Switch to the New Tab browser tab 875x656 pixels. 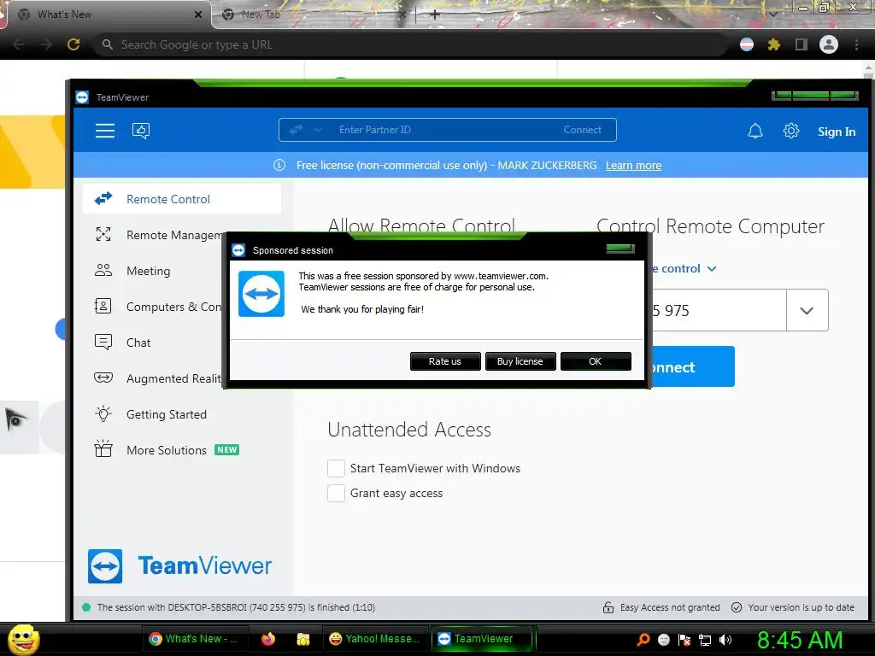(313, 15)
